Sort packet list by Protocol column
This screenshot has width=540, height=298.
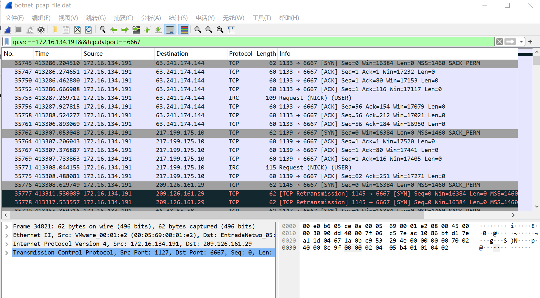click(x=241, y=53)
